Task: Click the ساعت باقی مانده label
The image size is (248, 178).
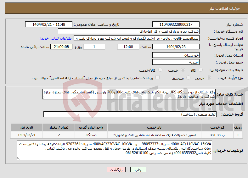Action: [x=35, y=47]
